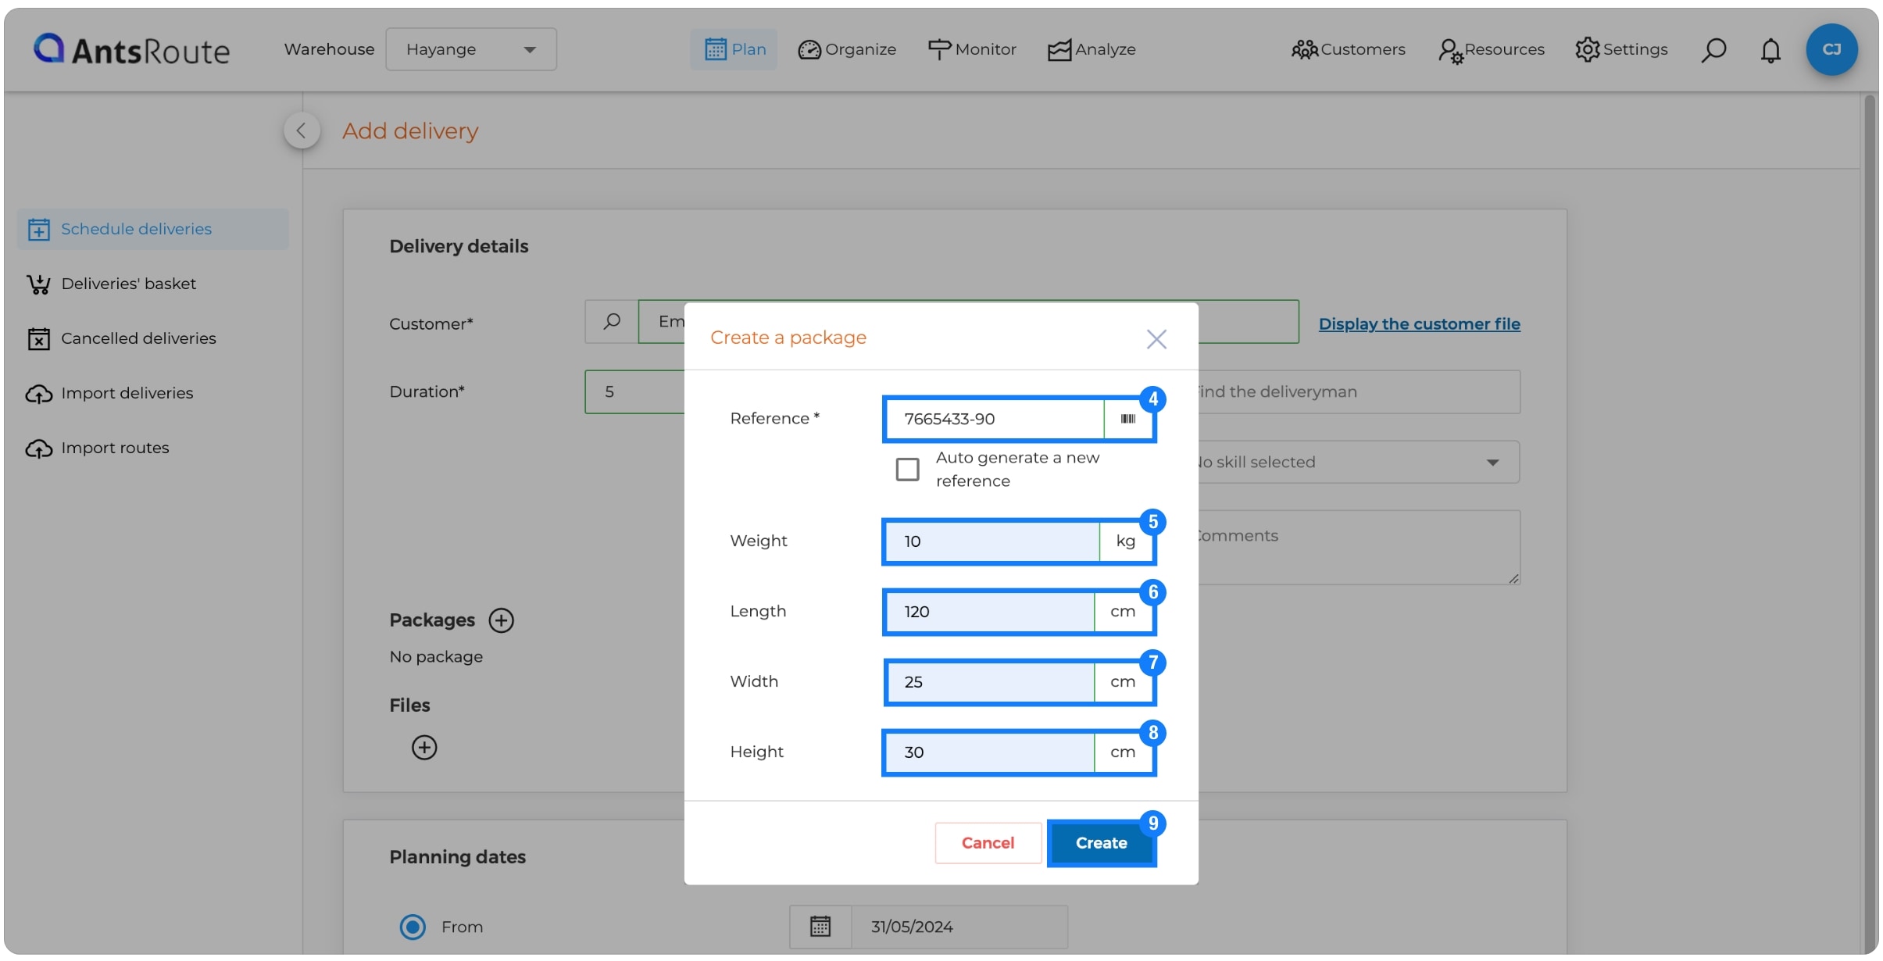Open the calendar icon for date
1883x961 pixels.
point(820,927)
